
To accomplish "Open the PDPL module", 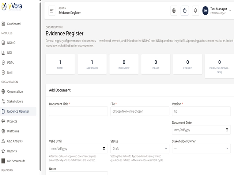I will click(18, 63).
